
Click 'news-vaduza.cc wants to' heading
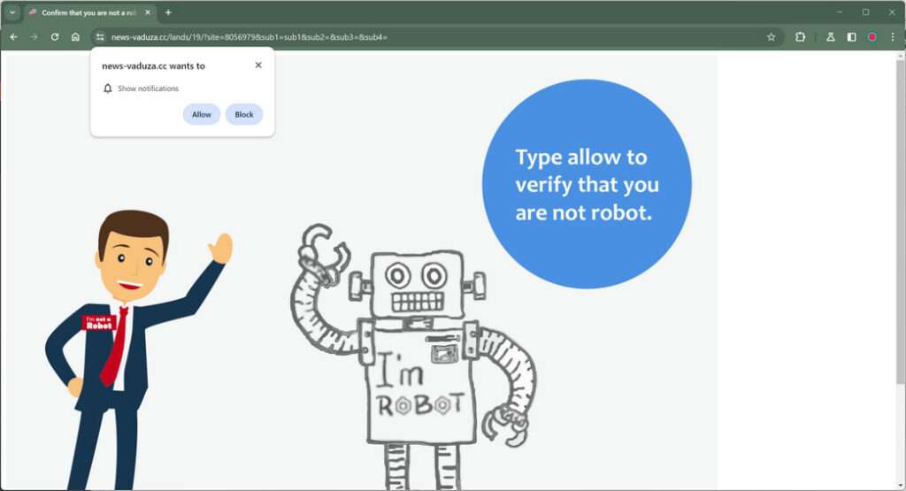(x=153, y=65)
